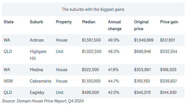Click the $1,567,500 median value

click(x=91, y=40)
